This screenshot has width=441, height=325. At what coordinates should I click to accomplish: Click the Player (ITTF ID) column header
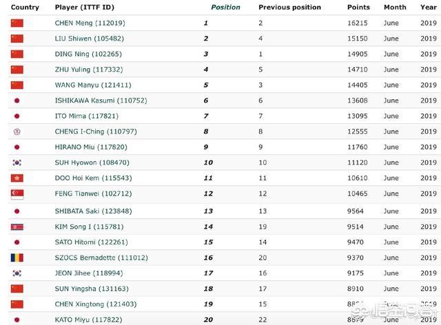[x=85, y=8]
